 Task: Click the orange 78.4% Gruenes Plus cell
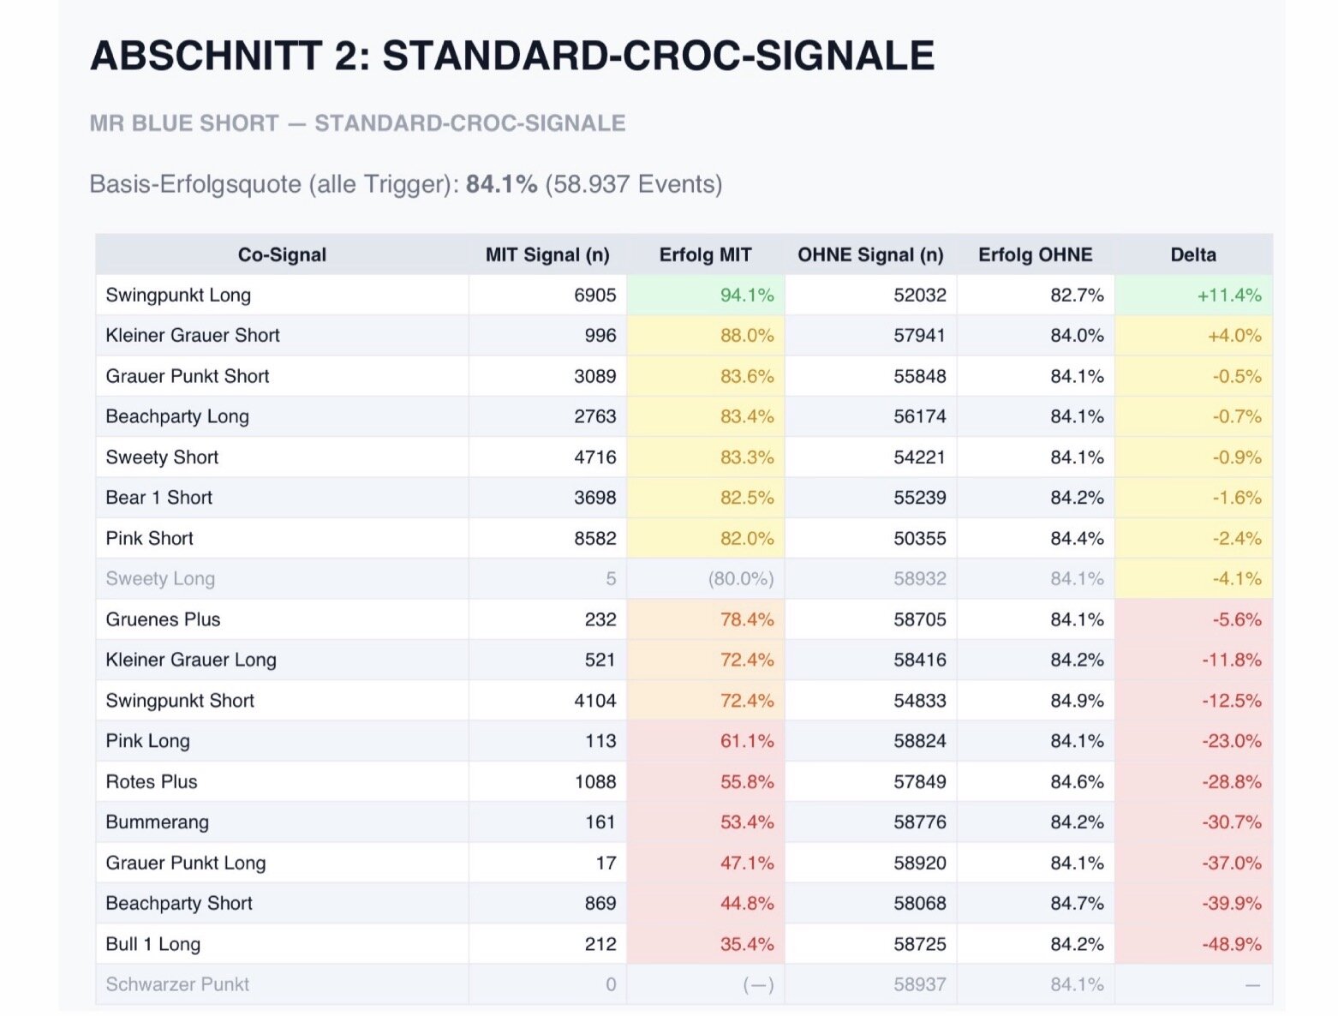tap(746, 619)
